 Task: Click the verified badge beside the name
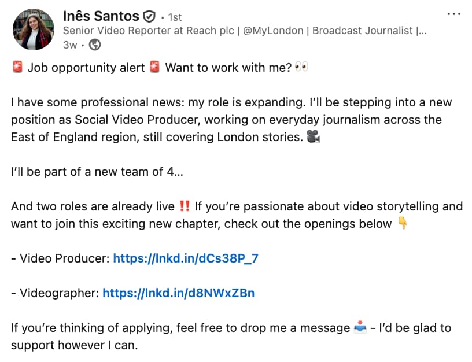click(149, 16)
